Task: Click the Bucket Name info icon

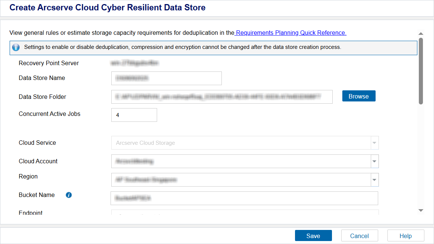Action: pos(69,195)
